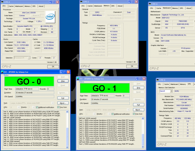Screen dimensions: 195x151
Task: Open Priority dropdown in GO-1 window
Action: coord(109,114)
